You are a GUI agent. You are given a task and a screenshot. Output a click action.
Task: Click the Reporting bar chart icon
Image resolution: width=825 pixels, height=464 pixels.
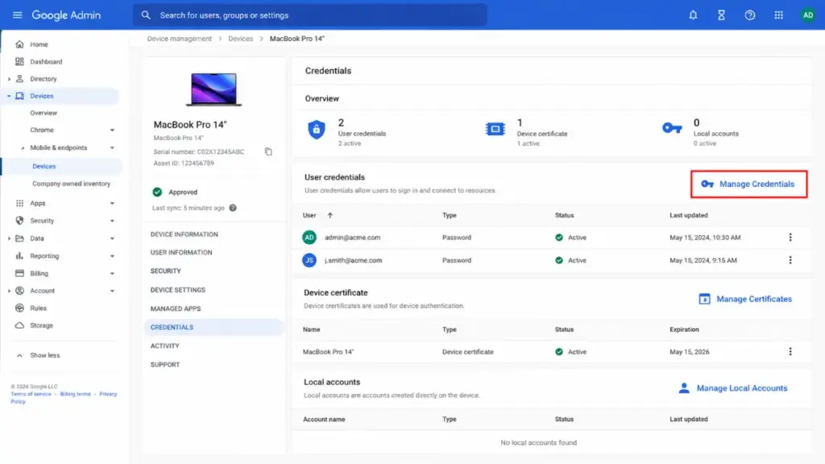click(x=19, y=255)
